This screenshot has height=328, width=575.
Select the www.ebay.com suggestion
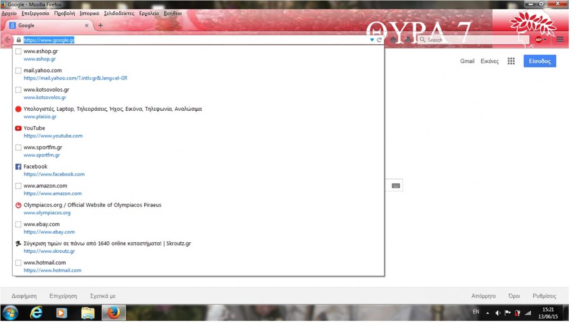click(x=198, y=228)
